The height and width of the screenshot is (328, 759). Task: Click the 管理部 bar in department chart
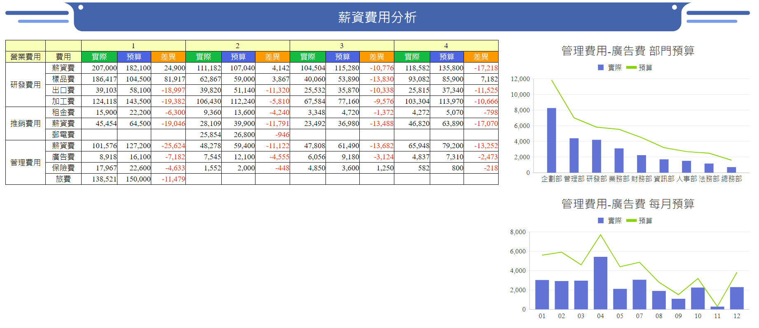pos(574,156)
